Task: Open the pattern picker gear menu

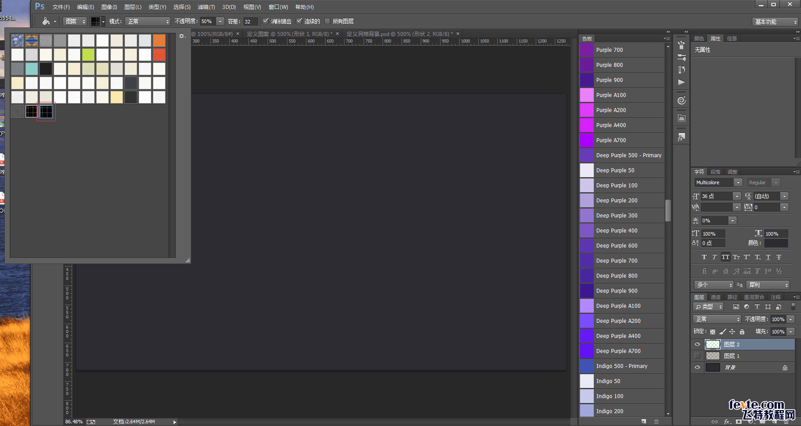Action: pos(182,36)
